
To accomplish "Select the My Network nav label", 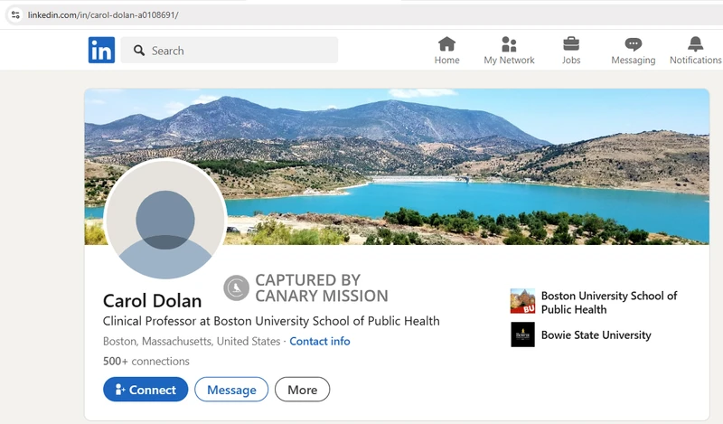I will [509, 60].
